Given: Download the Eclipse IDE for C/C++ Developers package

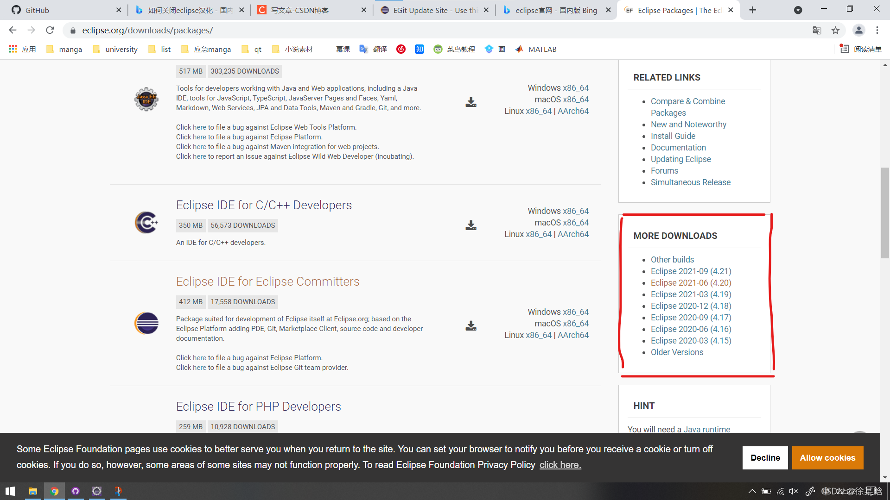Looking at the screenshot, I should pos(470,225).
